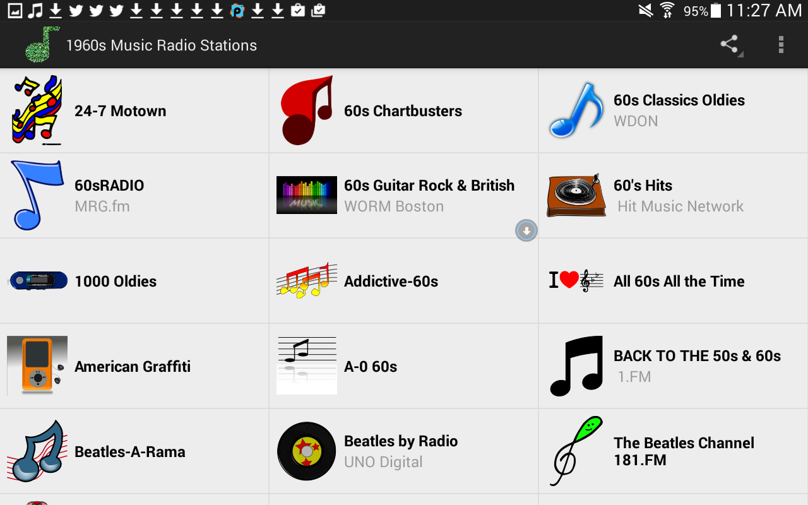Tap the sheet music staff icon for A-0 60s
This screenshot has height=505, width=808.
pyautogui.click(x=307, y=366)
